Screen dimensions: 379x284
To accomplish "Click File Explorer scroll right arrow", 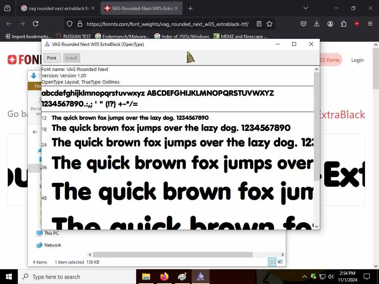I will click(282, 254).
